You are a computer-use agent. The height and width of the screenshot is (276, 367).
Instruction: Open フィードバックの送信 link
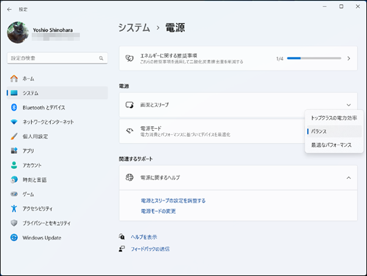[x=150, y=249]
